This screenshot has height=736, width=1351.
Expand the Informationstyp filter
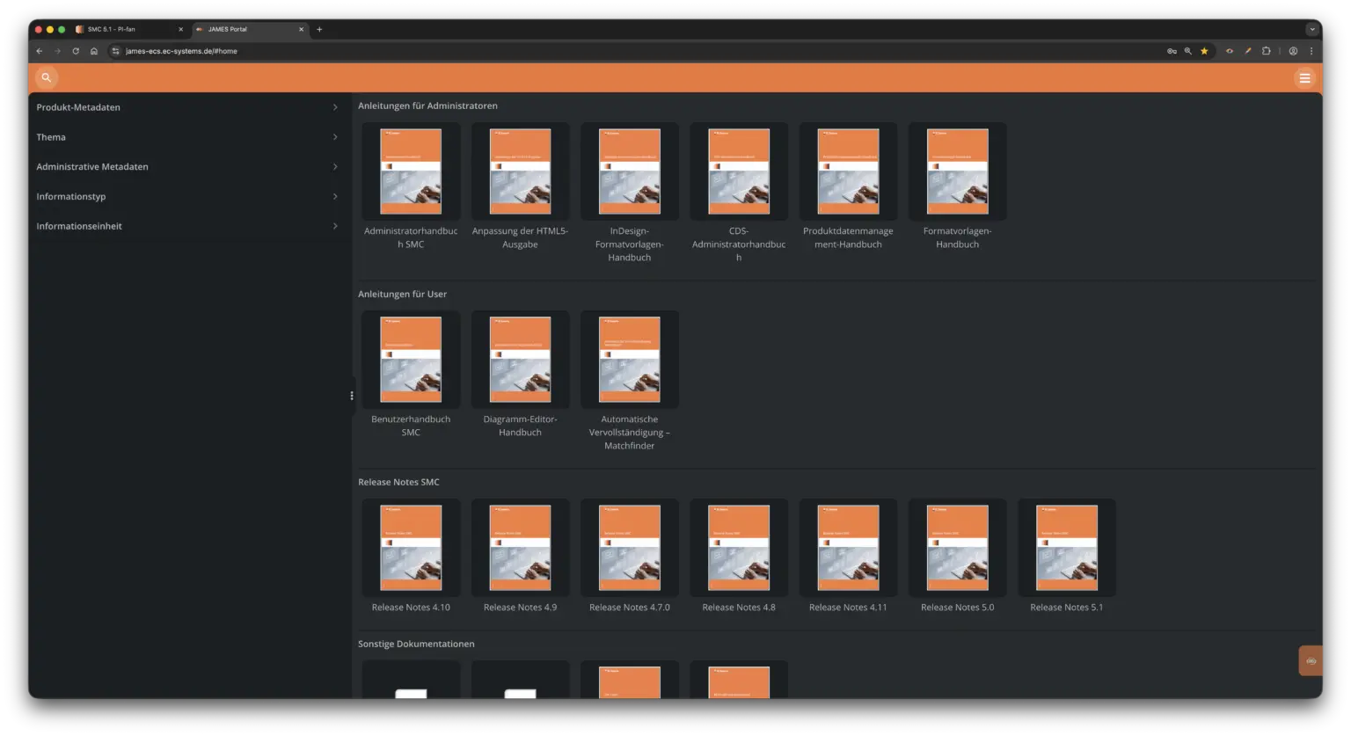click(x=187, y=197)
